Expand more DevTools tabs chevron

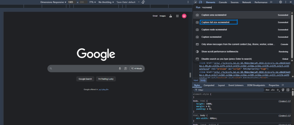click(x=271, y=2)
